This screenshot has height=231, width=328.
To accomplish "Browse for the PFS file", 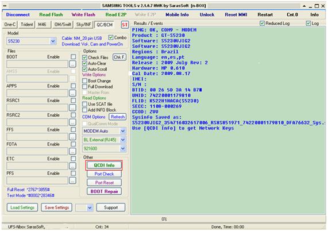I will coord(72,180).
